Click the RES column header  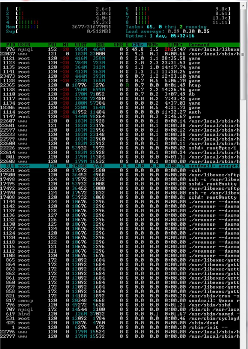[100, 45]
